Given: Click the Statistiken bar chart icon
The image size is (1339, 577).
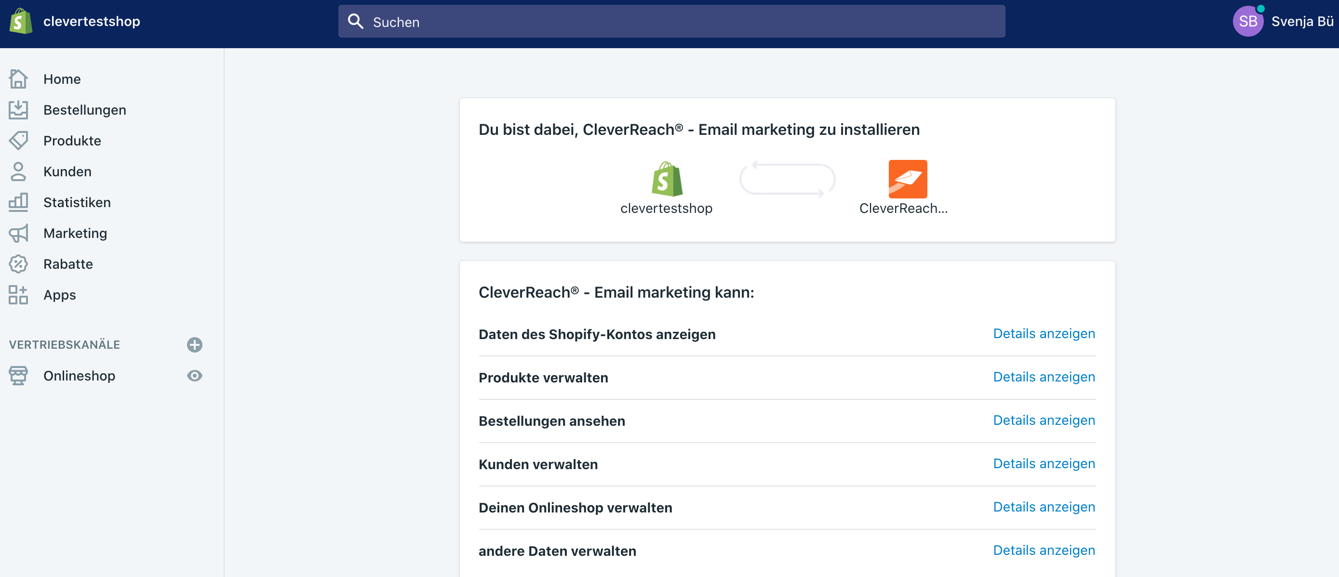Looking at the screenshot, I should click(x=18, y=202).
